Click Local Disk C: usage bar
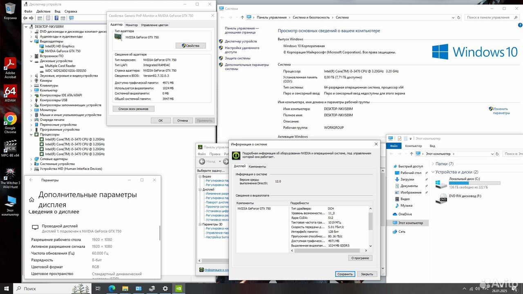The width and height of the screenshot is (523, 294). pyautogui.click(x=474, y=183)
